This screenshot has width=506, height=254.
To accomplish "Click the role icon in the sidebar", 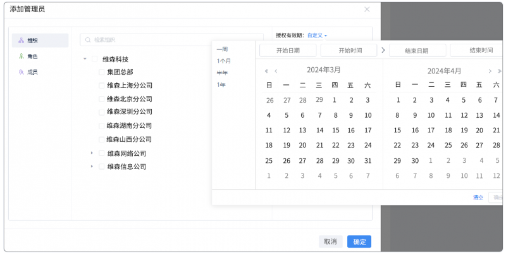I will tap(21, 56).
